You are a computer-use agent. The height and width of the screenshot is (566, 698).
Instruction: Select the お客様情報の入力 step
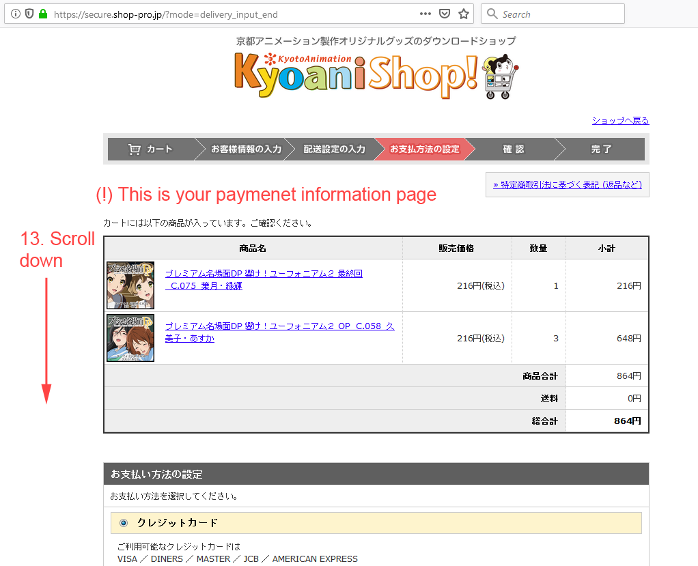[x=246, y=149]
